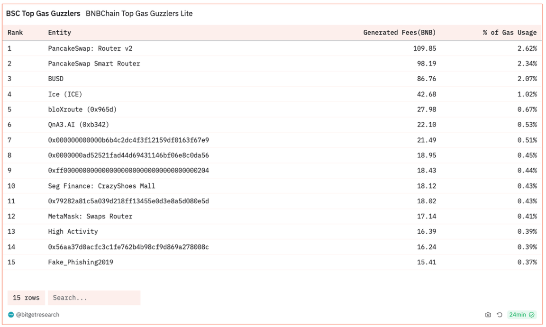Viewport: 546px width, 327px height.
Task: Click the Search table input field
Action: click(94, 298)
